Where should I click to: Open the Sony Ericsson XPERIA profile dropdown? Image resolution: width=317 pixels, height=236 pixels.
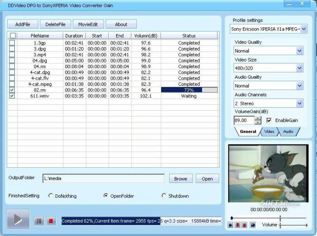click(304, 29)
